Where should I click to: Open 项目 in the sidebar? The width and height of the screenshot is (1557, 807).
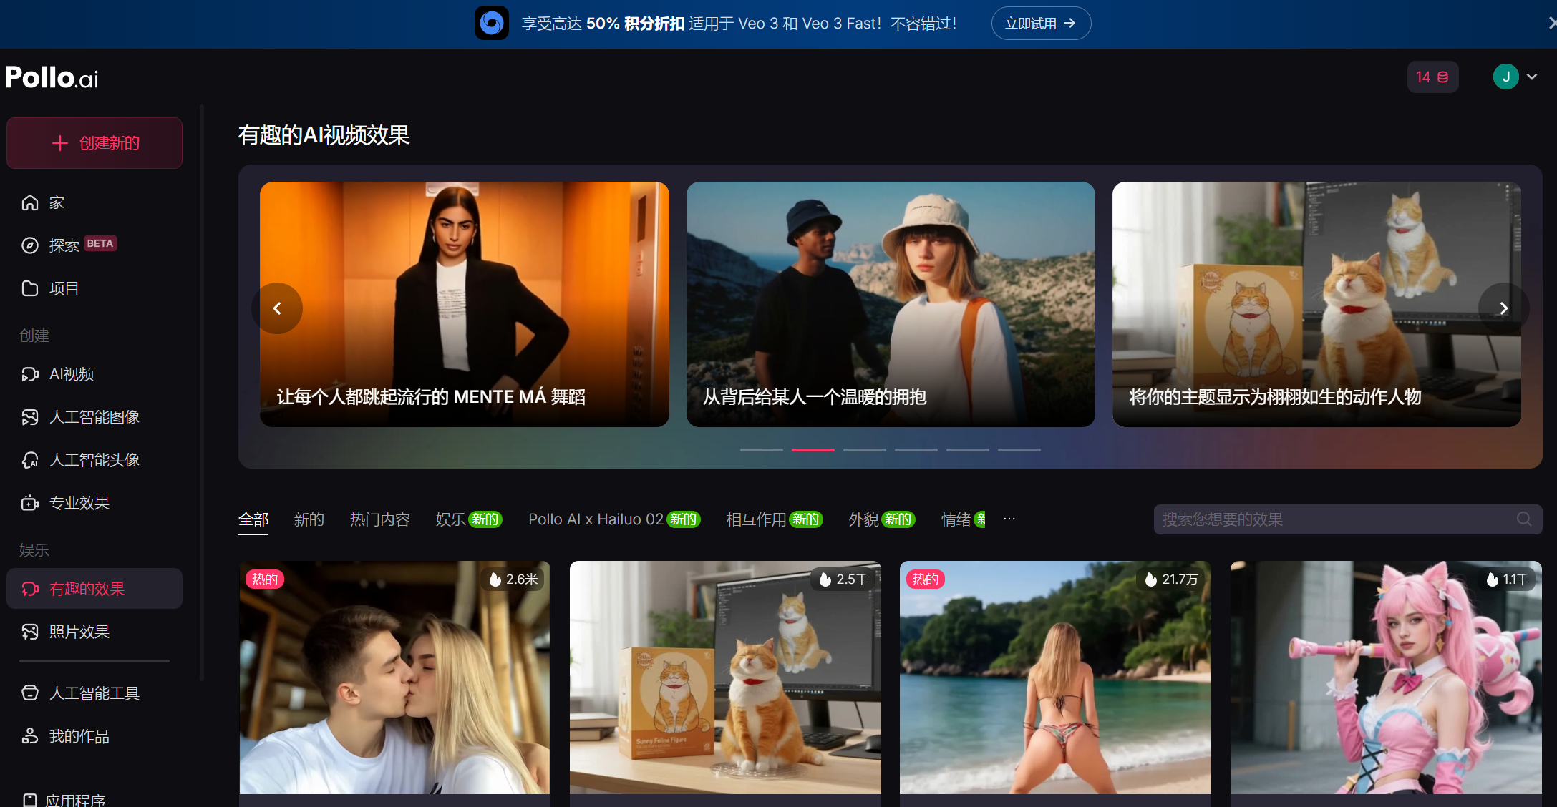pyautogui.click(x=94, y=288)
